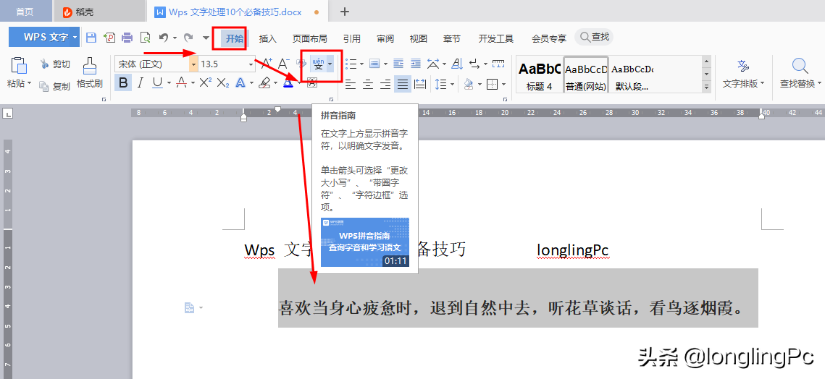
Task: Click the paragraph layout icon beside the text
Action: [x=190, y=308]
